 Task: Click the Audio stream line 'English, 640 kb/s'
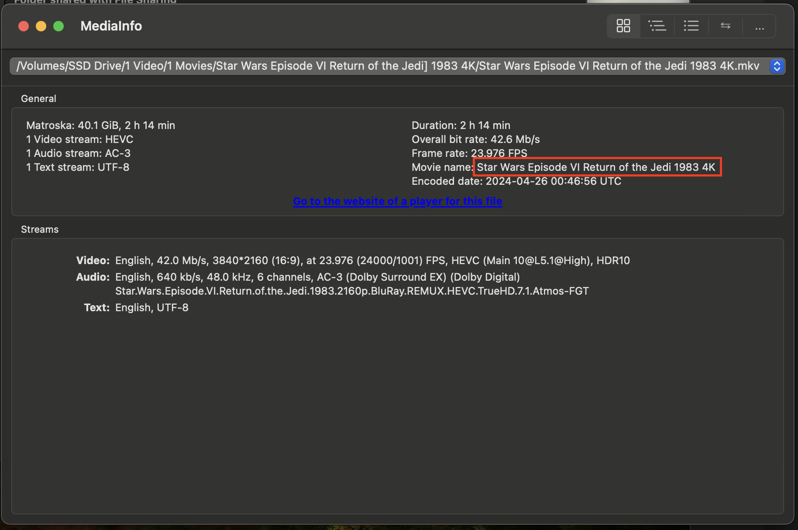(x=317, y=277)
